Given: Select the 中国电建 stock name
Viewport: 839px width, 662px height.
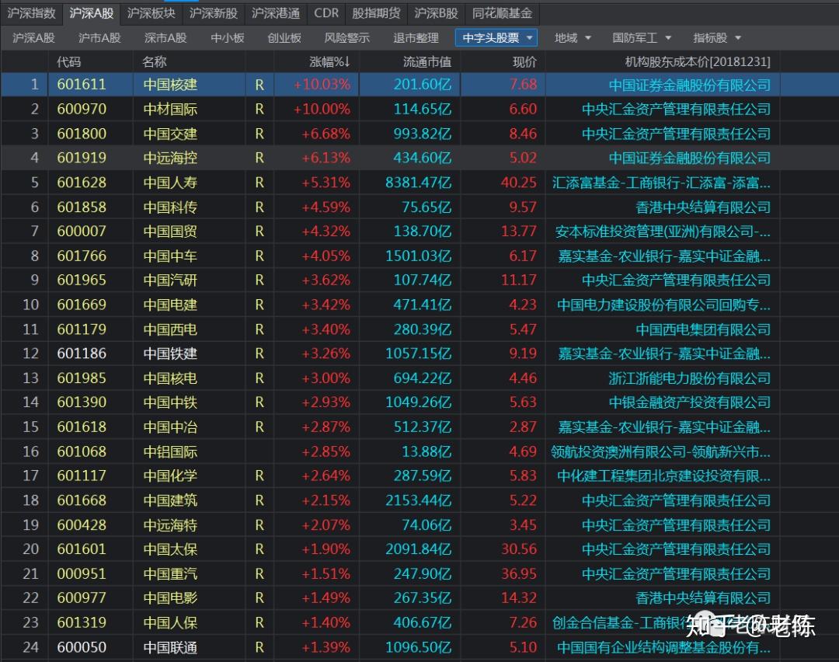Looking at the screenshot, I should pyautogui.click(x=170, y=305).
